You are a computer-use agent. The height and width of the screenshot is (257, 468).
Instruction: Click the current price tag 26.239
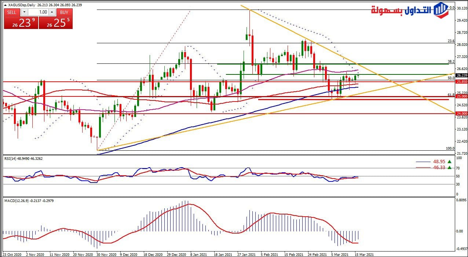point(461,76)
